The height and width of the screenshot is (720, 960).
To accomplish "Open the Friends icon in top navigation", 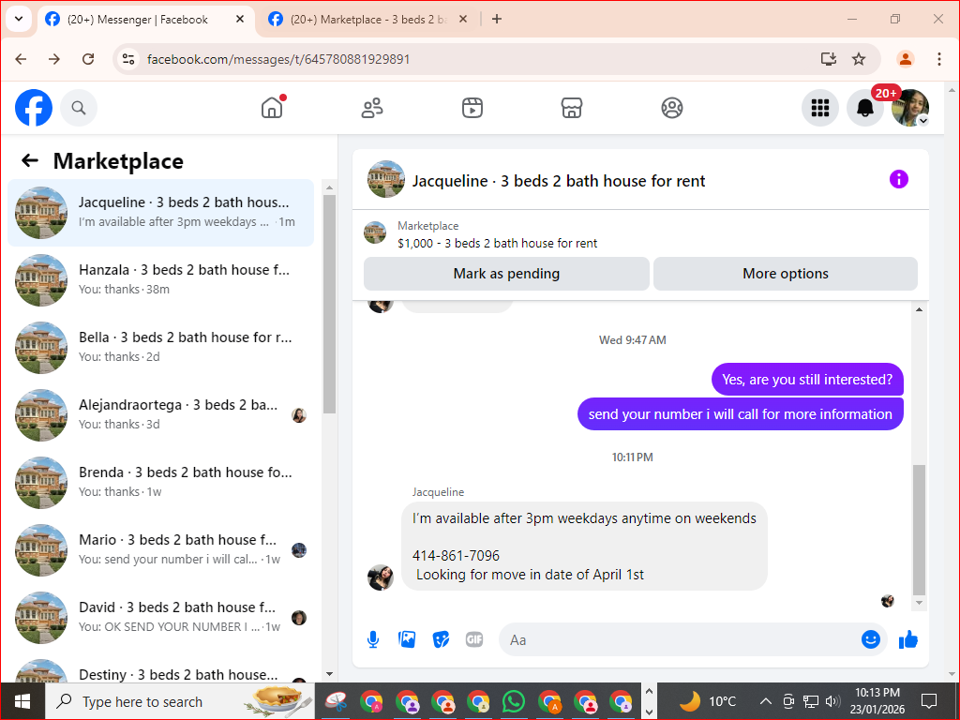I will click(372, 108).
